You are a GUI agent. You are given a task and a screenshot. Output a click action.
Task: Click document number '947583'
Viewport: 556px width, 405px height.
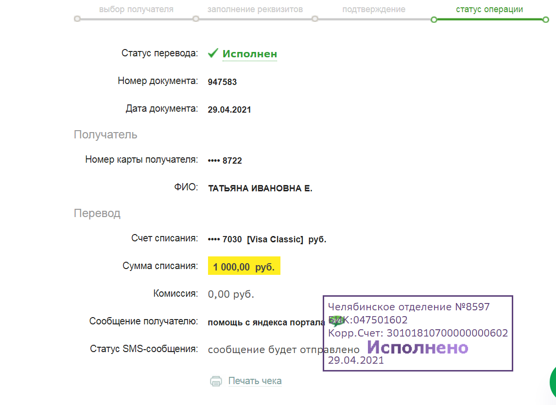click(x=222, y=82)
